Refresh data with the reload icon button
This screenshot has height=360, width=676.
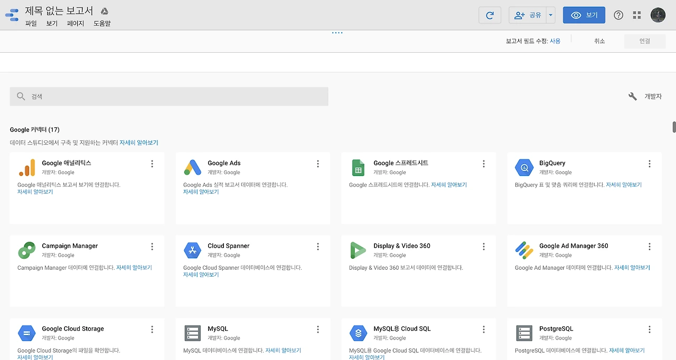[490, 15]
